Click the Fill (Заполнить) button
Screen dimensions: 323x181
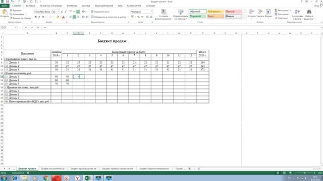click(282, 14)
